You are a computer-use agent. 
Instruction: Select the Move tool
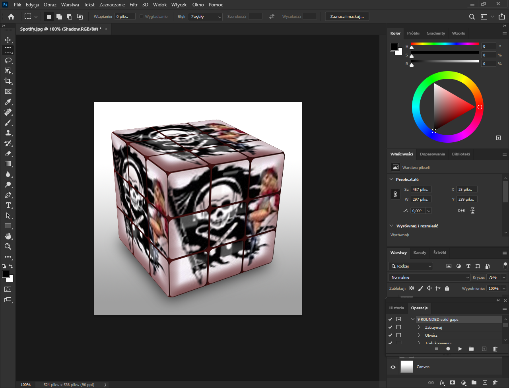(8, 40)
